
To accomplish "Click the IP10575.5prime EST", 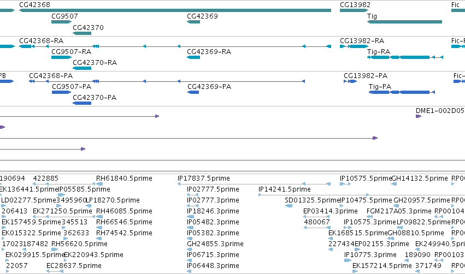I will pyautogui.click(x=345, y=184).
